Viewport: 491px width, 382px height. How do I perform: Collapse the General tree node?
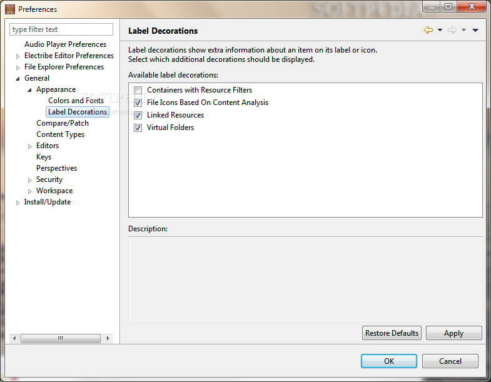coord(18,79)
